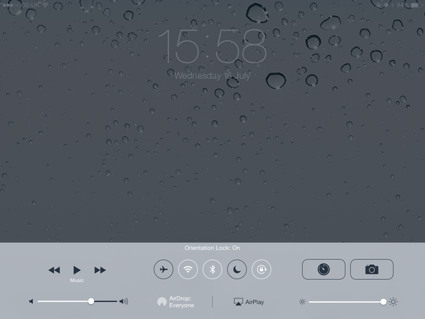
Task: Tap the signal strength dots
Action: point(11,5)
